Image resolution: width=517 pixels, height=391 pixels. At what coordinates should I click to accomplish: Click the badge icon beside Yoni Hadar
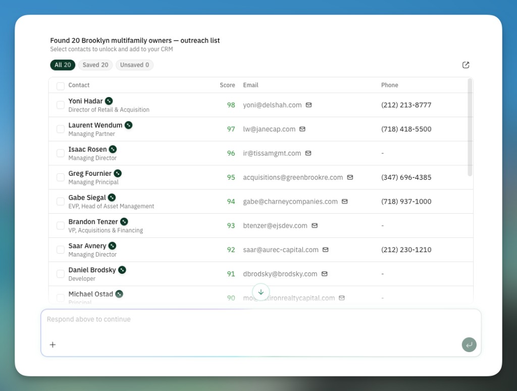(x=109, y=101)
